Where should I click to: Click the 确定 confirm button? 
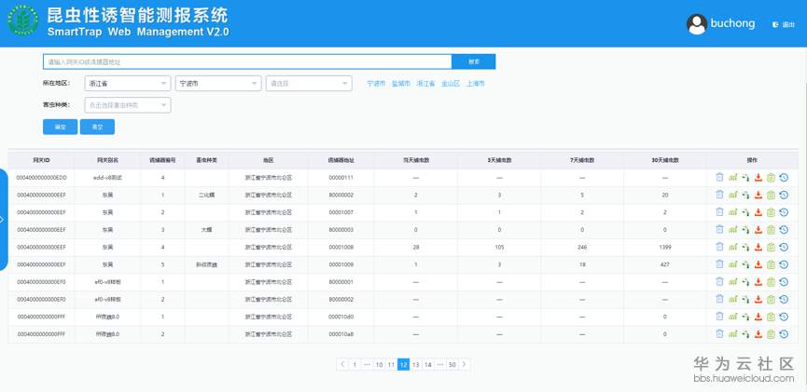coord(61,127)
